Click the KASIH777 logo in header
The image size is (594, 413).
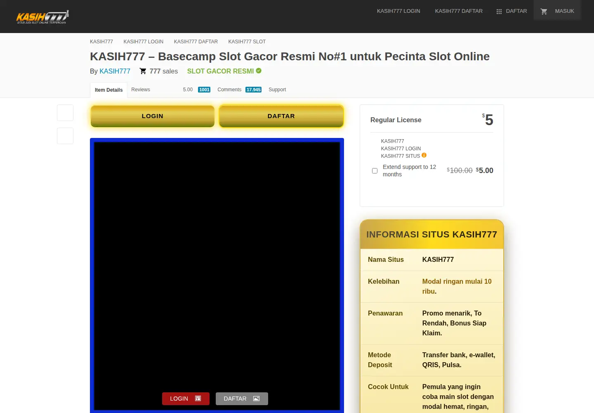pos(42,17)
